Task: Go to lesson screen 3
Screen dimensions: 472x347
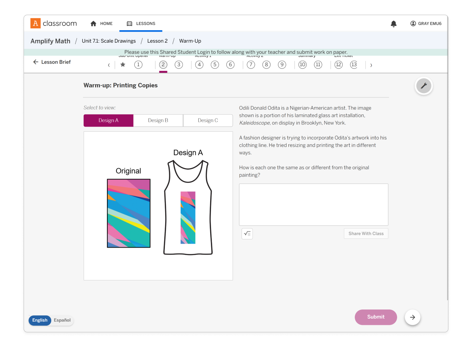Action: tap(178, 65)
